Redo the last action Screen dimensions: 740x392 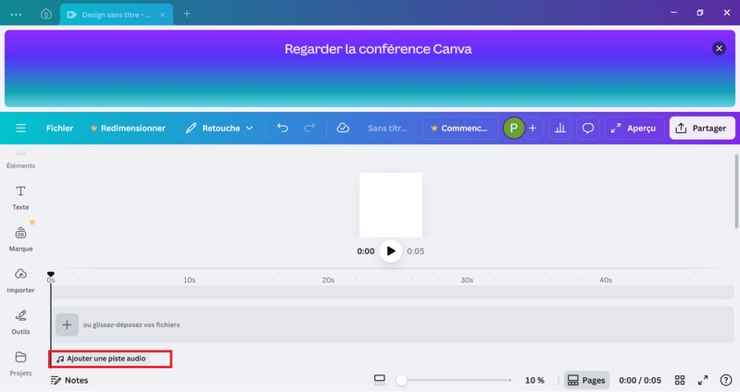click(309, 129)
